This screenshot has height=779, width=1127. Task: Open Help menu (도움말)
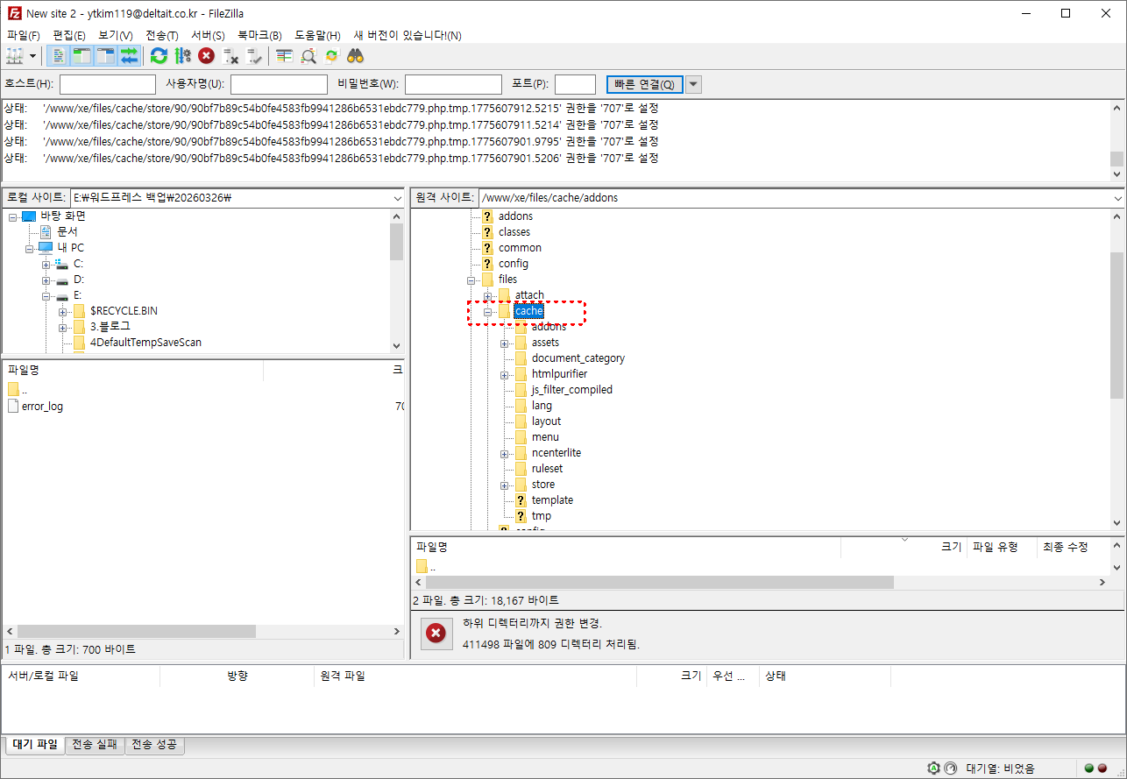tap(317, 35)
